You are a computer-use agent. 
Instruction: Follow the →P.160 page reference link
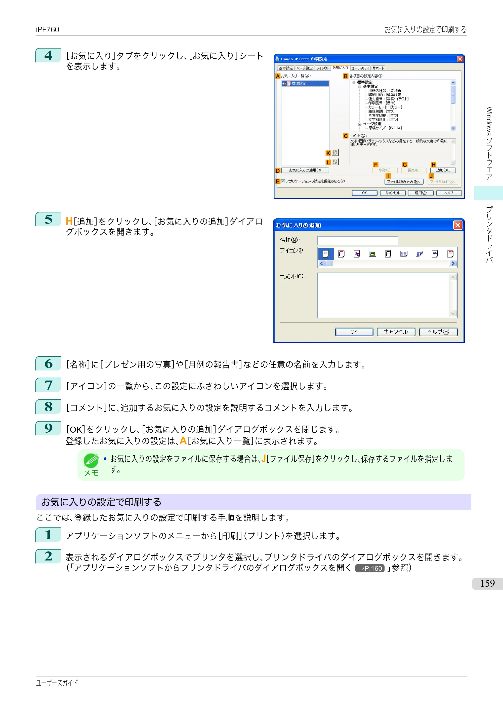(x=370, y=569)
